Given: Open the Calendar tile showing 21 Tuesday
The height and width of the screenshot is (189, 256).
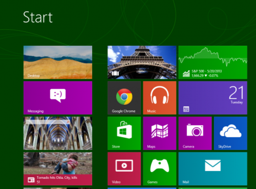Looking at the screenshot, I should pos(213,98).
